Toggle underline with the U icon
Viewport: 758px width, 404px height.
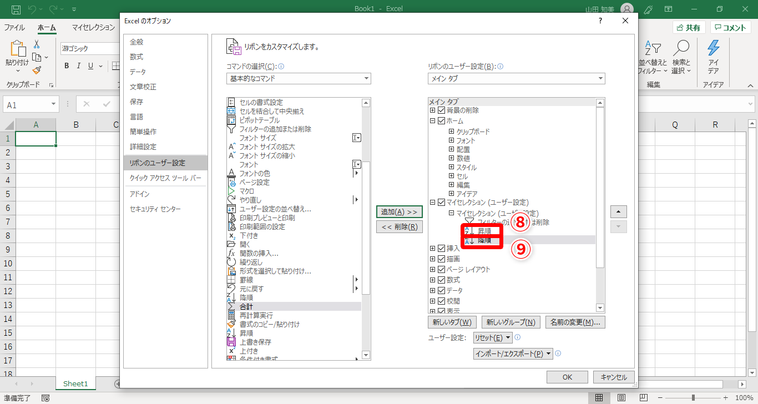click(92, 66)
